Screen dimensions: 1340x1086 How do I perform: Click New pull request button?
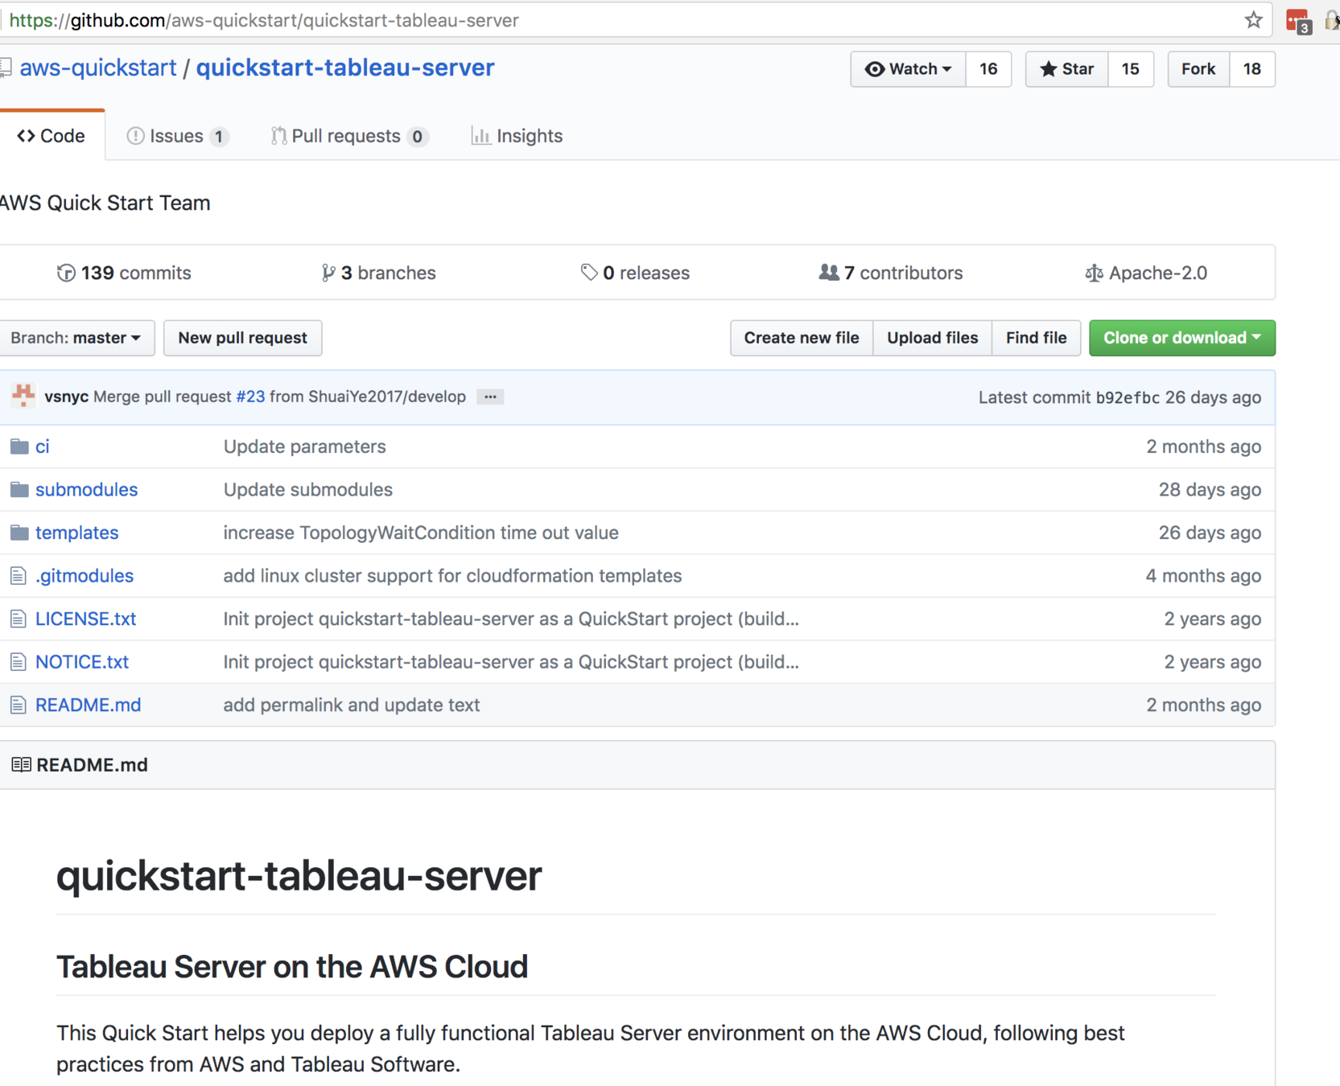click(x=242, y=338)
